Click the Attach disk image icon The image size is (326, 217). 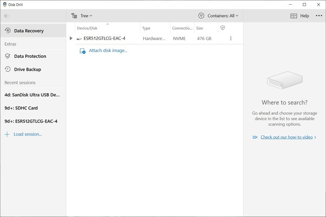point(82,51)
